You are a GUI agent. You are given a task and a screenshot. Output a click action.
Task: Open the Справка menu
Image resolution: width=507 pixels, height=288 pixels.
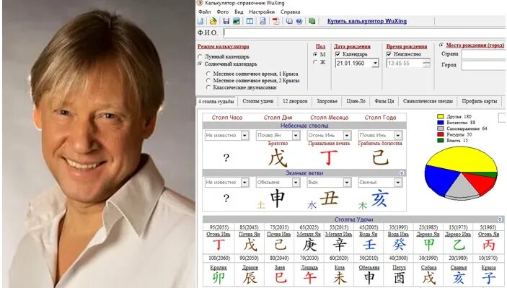[291, 12]
